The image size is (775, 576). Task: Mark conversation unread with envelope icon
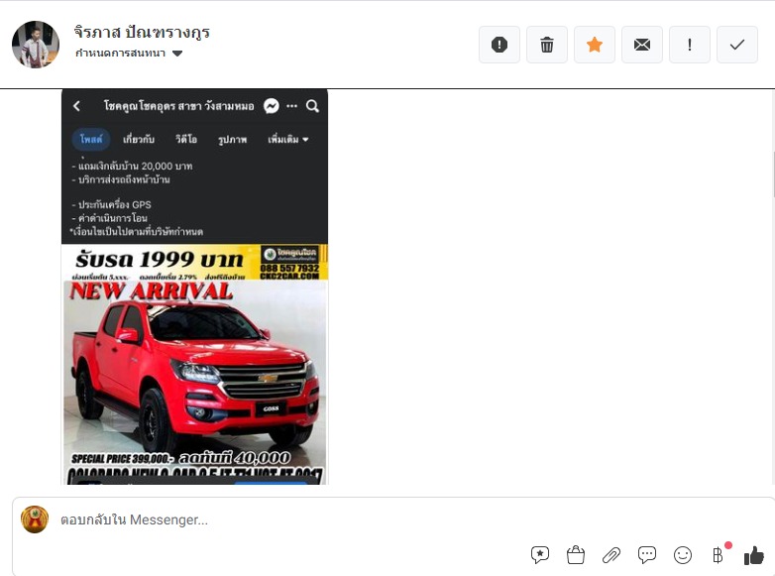[x=641, y=45]
